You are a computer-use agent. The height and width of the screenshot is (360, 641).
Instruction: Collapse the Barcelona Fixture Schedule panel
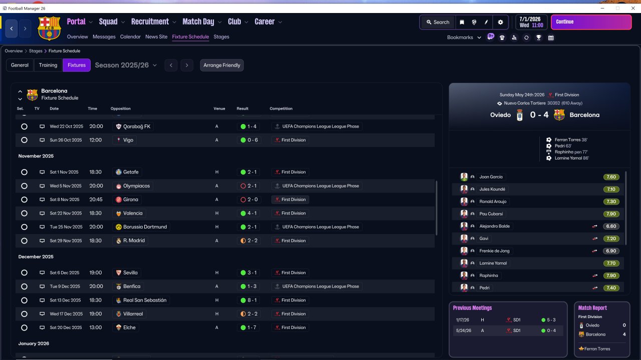[x=20, y=91]
